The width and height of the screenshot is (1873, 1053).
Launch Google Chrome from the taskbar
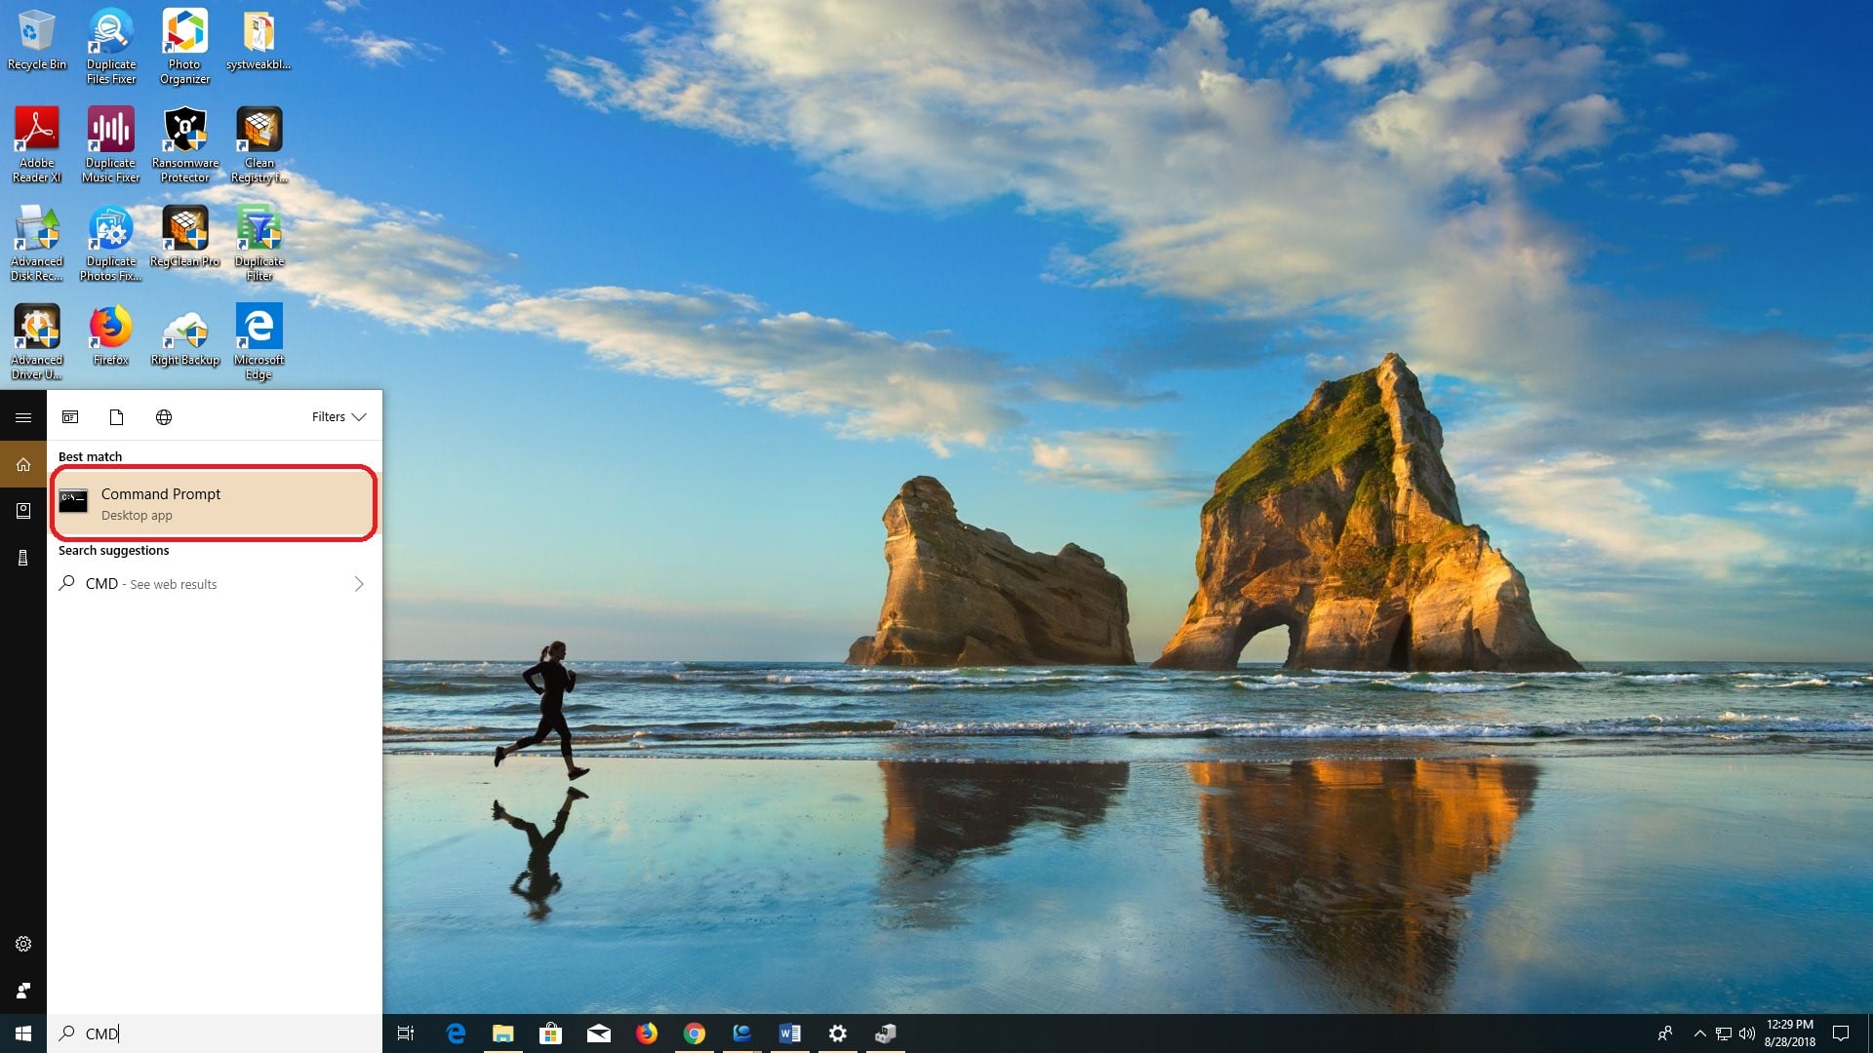point(695,1033)
